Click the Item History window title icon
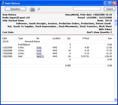 click(x=3, y=3)
